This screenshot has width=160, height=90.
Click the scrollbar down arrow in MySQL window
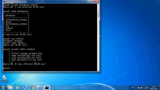coord(98,70)
